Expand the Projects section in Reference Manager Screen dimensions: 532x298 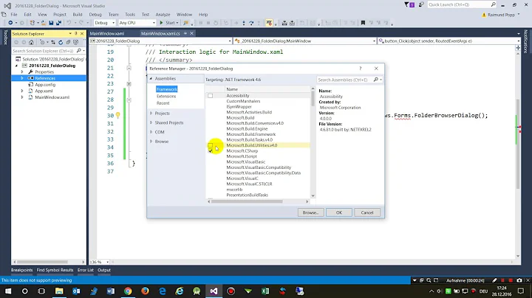151,113
